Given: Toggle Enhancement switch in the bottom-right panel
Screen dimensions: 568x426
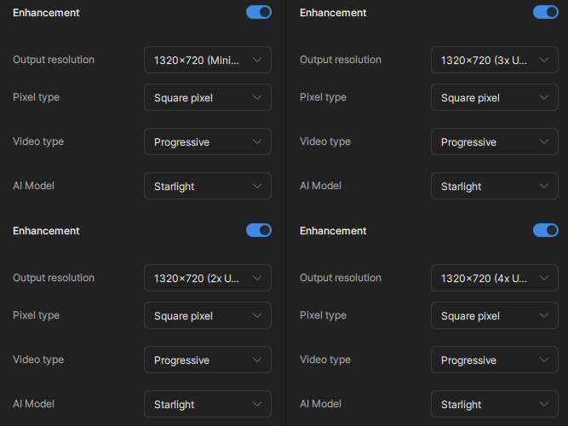Looking at the screenshot, I should click(546, 230).
